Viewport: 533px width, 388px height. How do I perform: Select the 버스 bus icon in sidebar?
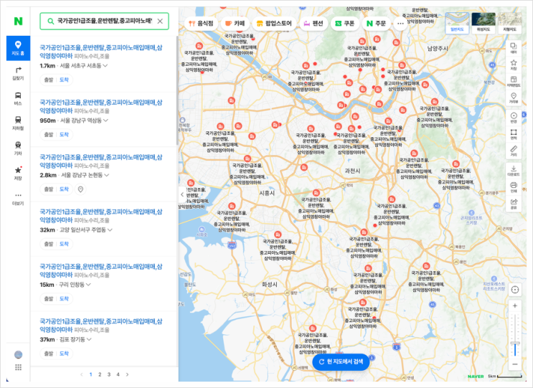18,98
